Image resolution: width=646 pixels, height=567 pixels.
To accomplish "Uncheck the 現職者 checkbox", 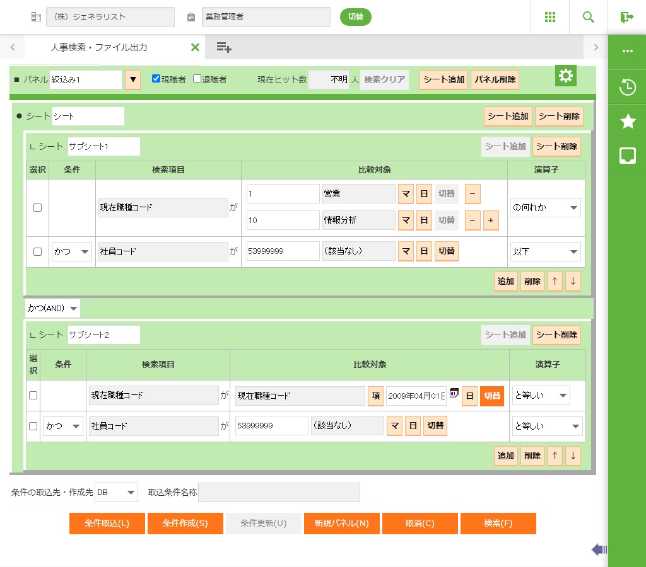I will coord(156,79).
